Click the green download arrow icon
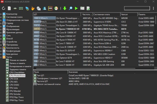Viewport: 157px width, 104px height. click(x=65, y=8)
